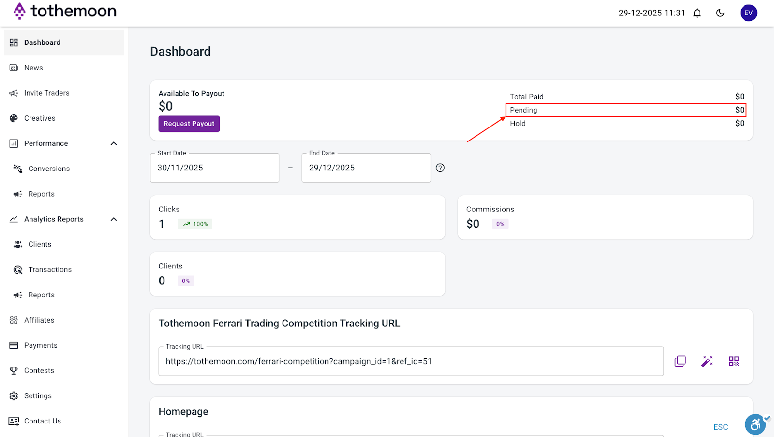Click the Dashboard grid icon
Image resolution: width=774 pixels, height=437 pixels.
point(14,42)
